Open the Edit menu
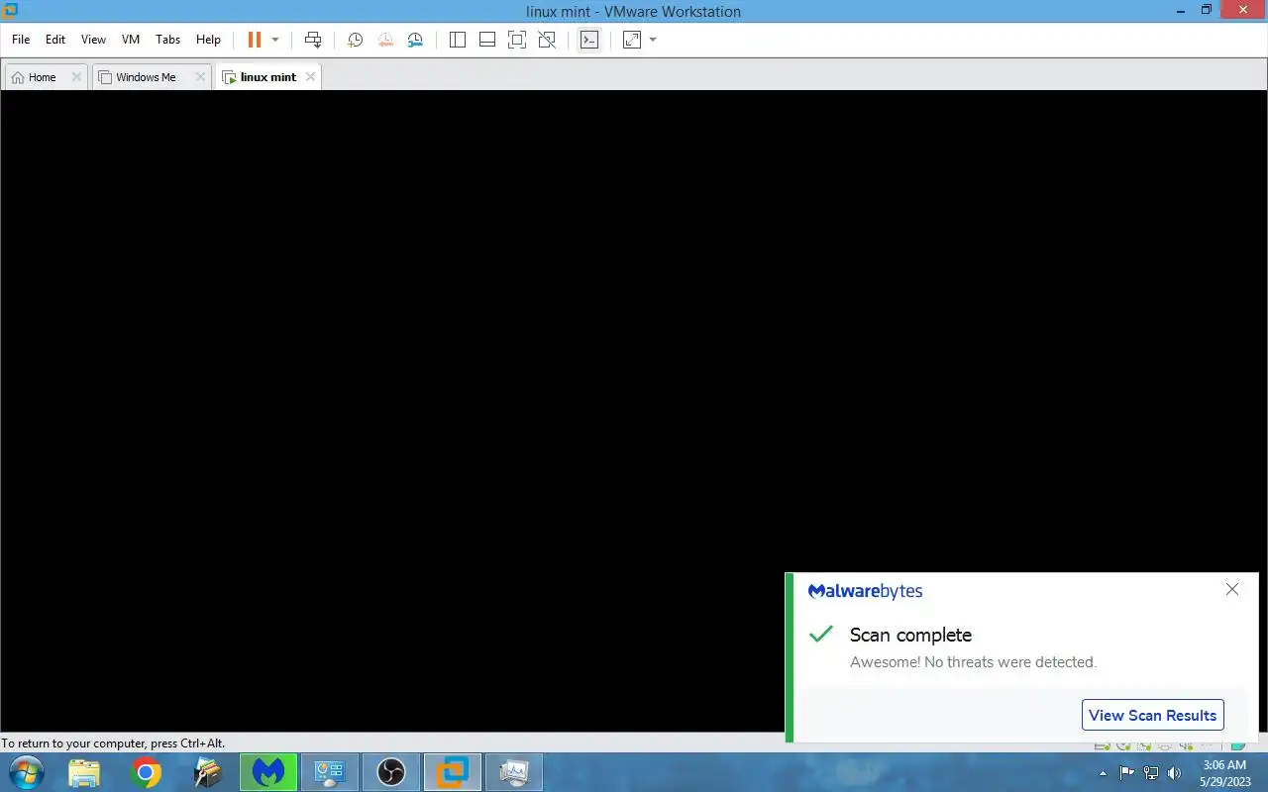Viewport: 1268px width, 792px height. click(55, 40)
